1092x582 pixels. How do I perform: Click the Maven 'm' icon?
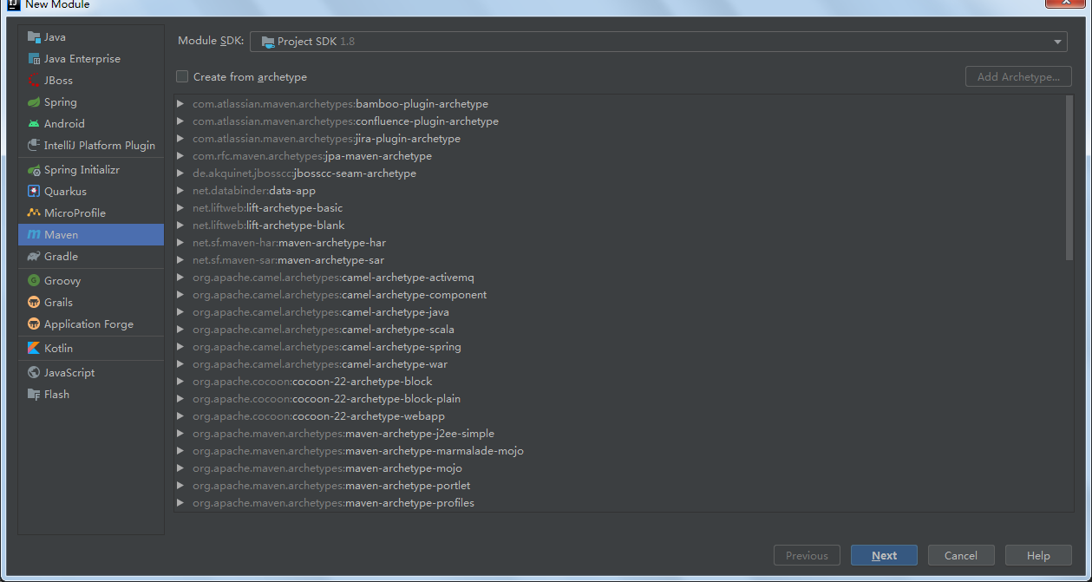[34, 235]
